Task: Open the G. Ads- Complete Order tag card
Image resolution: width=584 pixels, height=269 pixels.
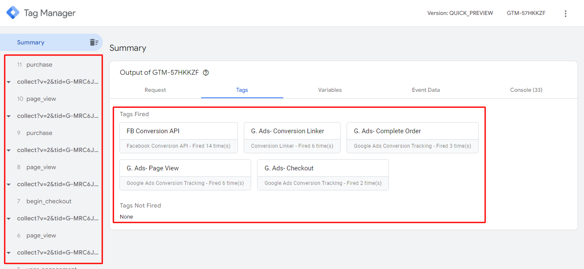Action: click(x=412, y=137)
